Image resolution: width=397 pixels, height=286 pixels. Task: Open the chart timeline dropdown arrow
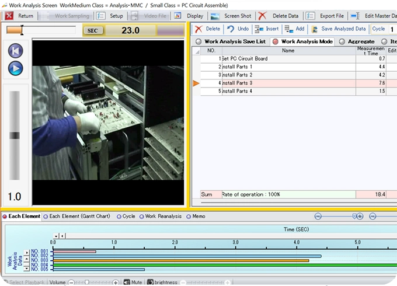tap(56, 236)
